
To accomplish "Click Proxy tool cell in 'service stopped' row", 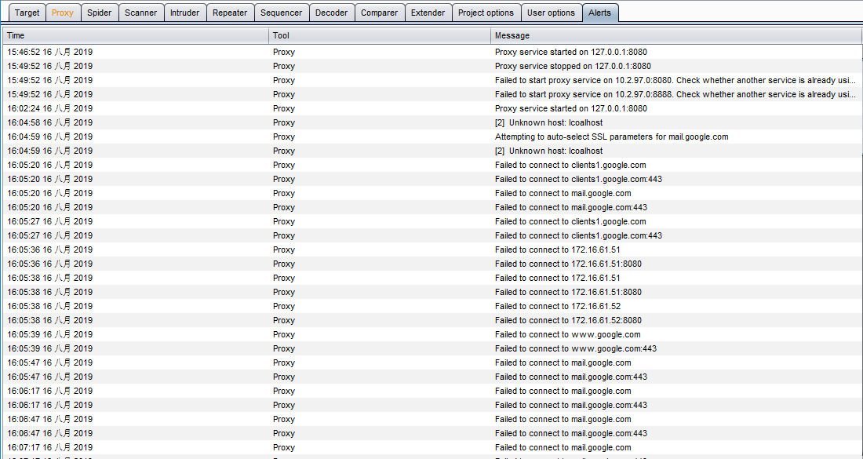I will pos(284,66).
